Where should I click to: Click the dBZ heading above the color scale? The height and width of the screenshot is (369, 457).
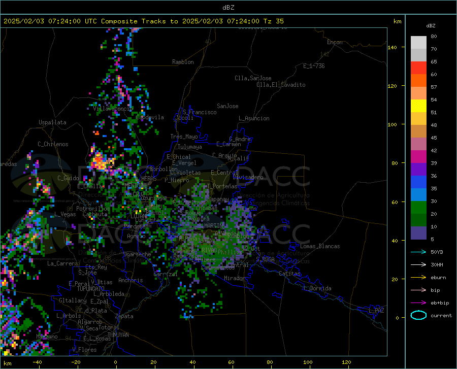(431, 25)
